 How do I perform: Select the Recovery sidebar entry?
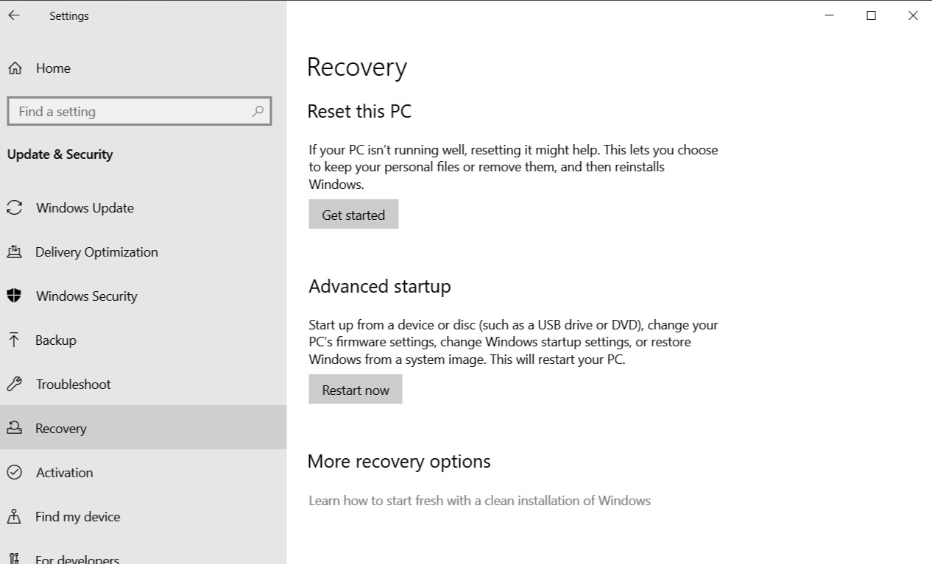(143, 427)
